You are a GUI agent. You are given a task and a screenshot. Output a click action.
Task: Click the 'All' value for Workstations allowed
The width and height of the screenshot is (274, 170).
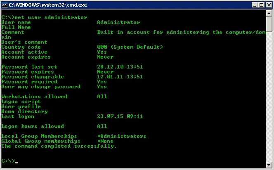point(102,97)
